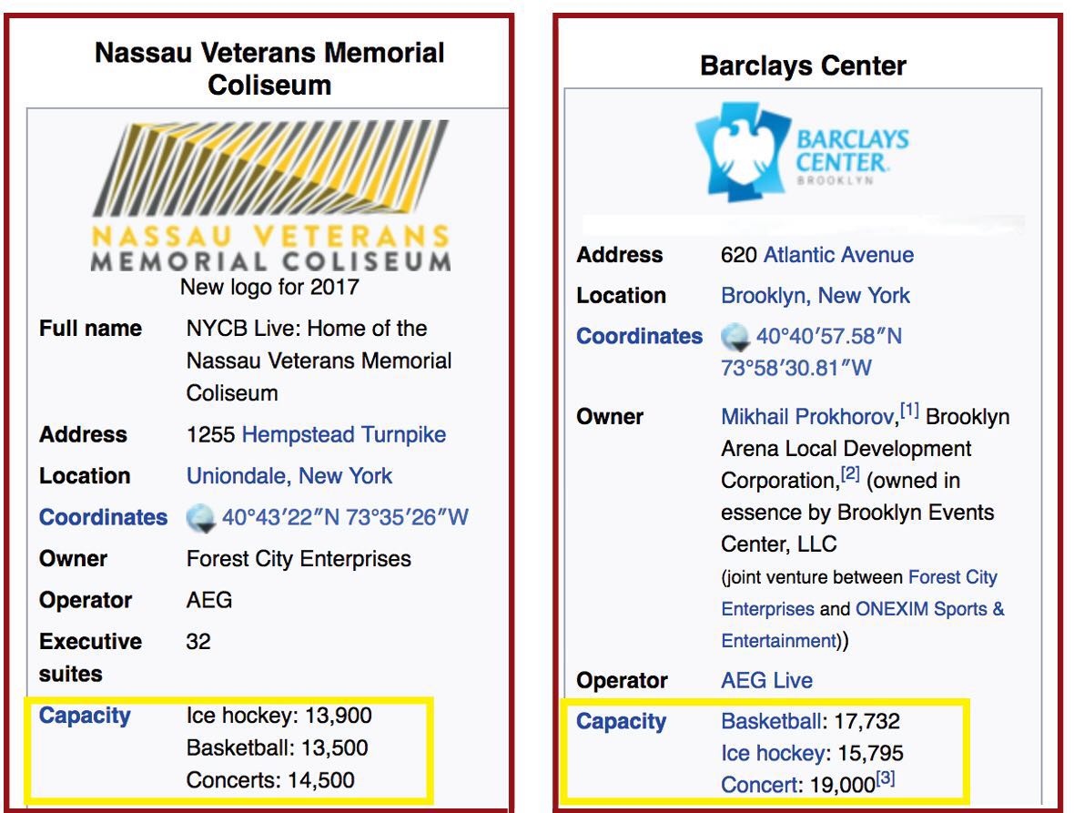
Task: Open the Basketball link under Barclays capacity
Action: click(x=770, y=722)
